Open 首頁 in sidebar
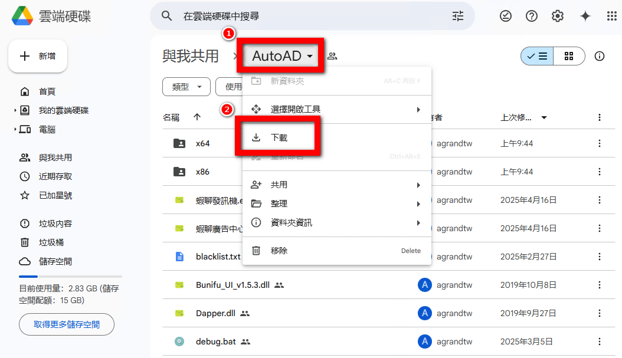 [47, 91]
